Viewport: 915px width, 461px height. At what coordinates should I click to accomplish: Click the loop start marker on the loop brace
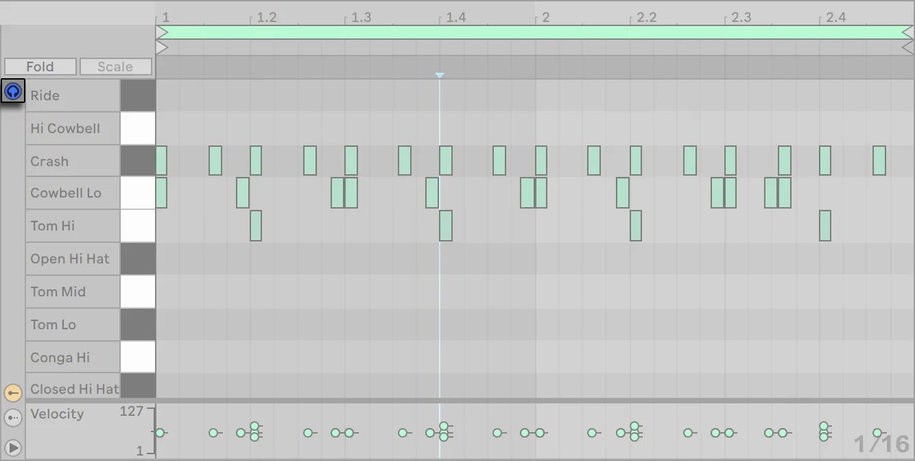click(162, 32)
